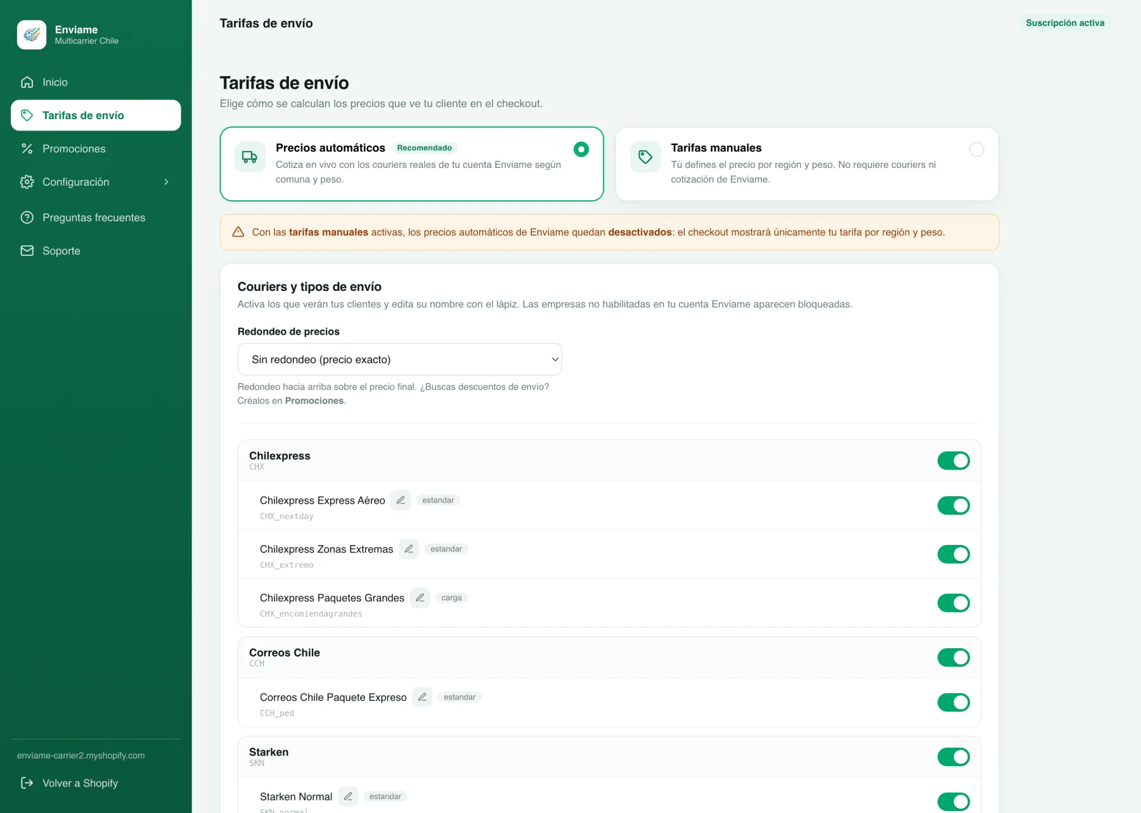Open Tarifas de envío sidebar item
The width and height of the screenshot is (1141, 813).
click(96, 115)
